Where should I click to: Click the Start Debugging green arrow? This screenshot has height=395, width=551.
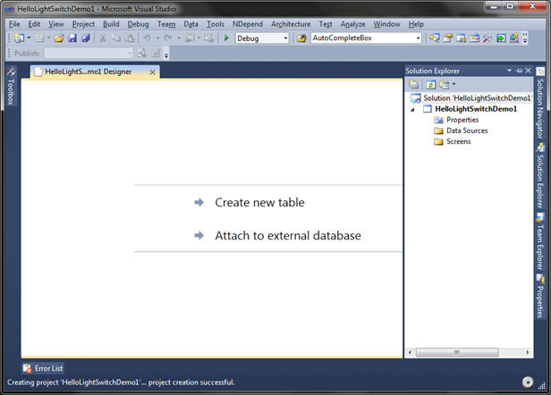[226, 38]
